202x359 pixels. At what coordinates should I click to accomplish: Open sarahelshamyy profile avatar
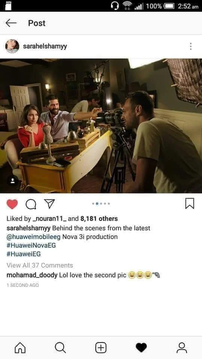[x=12, y=46]
